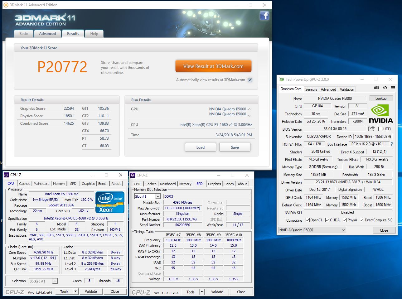The height and width of the screenshot is (299, 402).
Task: Click the GPU-Z title bar app icon
Action: click(x=282, y=80)
